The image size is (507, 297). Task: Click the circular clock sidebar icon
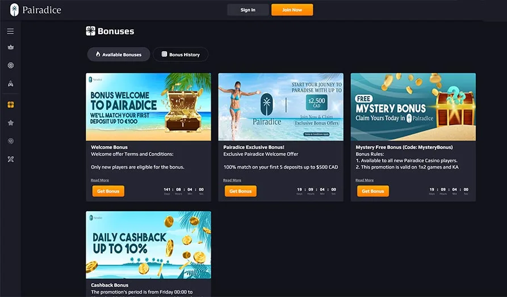[11, 141]
